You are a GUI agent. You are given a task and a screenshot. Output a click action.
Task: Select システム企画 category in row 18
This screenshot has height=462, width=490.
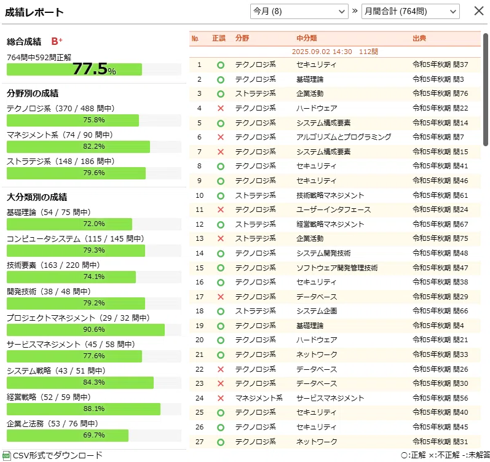pyautogui.click(x=317, y=311)
